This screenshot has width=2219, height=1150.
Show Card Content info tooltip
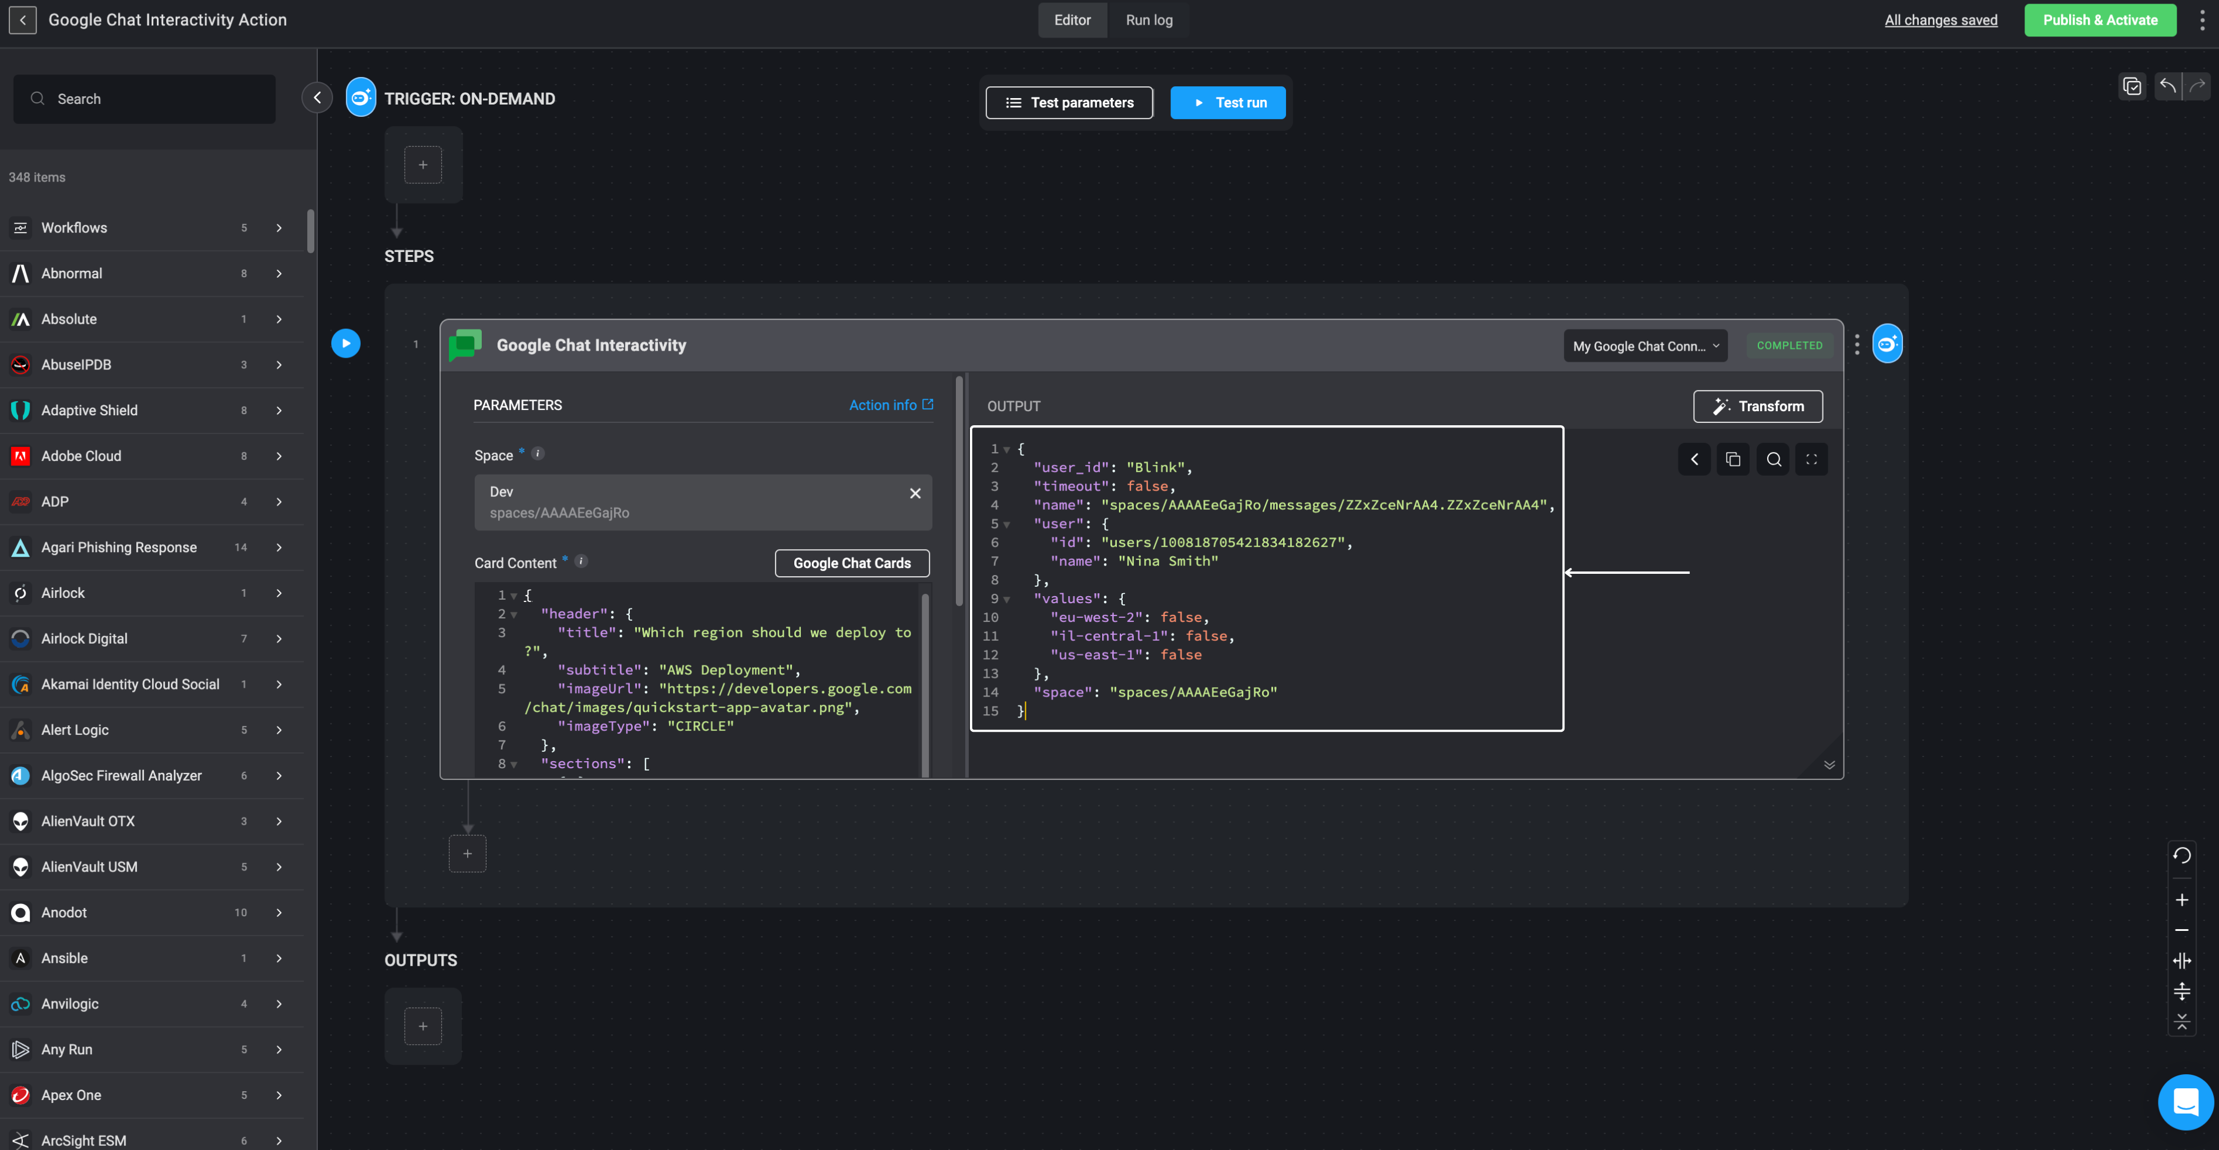[582, 561]
